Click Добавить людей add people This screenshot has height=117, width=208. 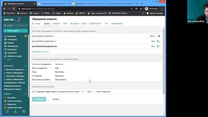tap(14, 56)
